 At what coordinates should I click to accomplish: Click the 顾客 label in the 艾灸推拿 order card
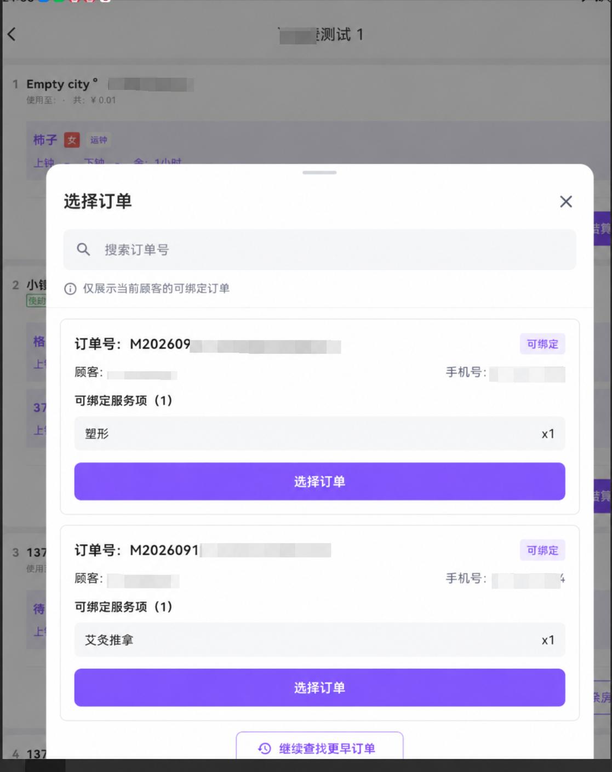click(89, 578)
